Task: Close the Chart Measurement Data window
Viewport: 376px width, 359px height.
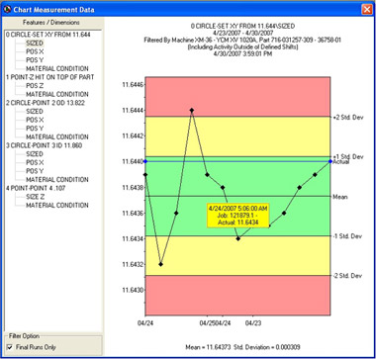Action: [367, 9]
